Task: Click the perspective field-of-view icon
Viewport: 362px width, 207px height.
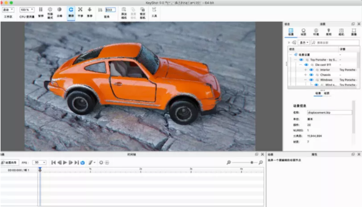Action: click(100, 10)
